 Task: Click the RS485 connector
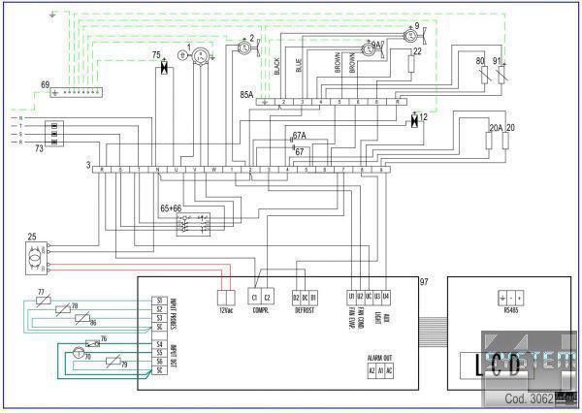[509, 298]
